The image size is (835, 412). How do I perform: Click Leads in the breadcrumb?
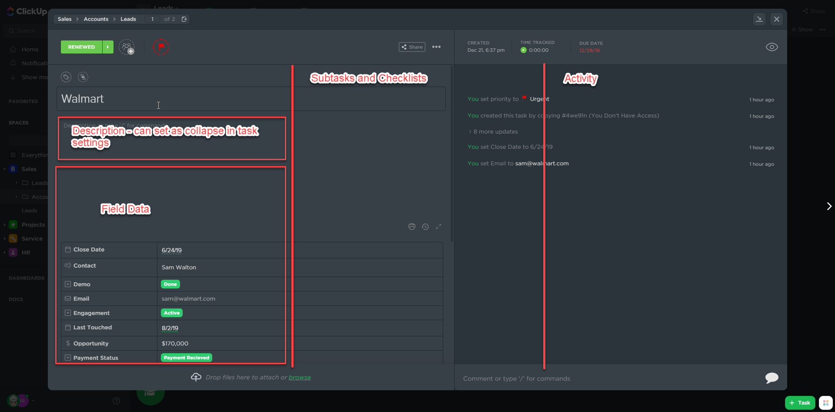tap(128, 19)
